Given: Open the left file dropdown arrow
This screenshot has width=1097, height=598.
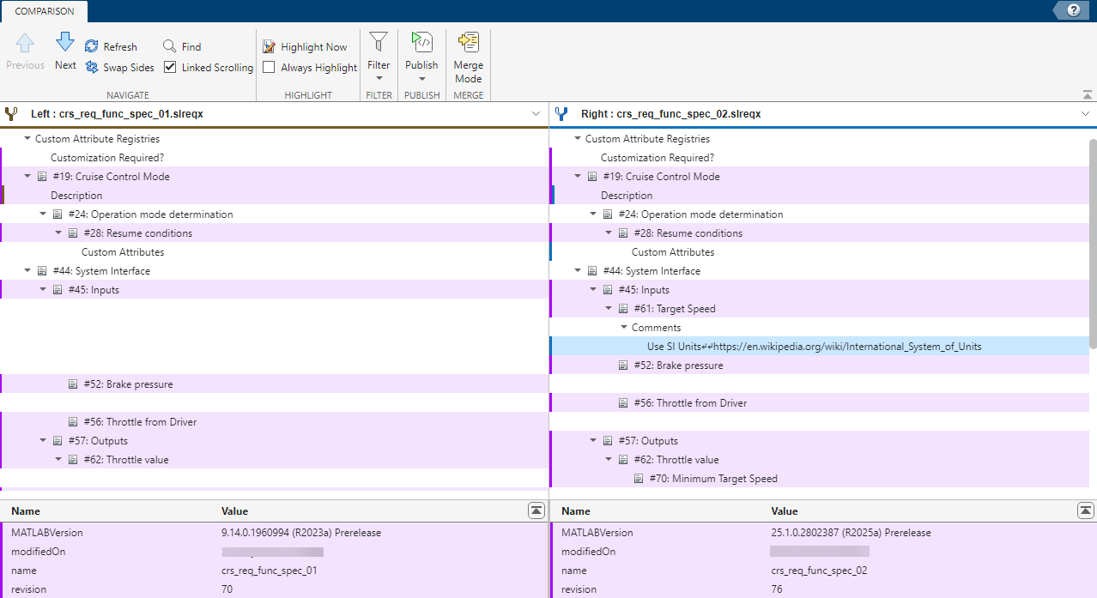Looking at the screenshot, I should click(536, 114).
